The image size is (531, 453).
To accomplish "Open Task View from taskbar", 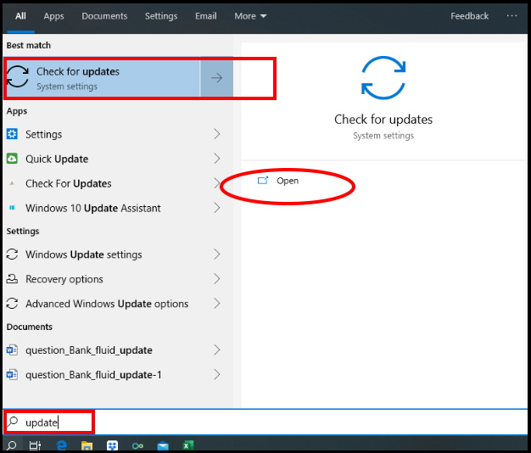I will point(36,445).
